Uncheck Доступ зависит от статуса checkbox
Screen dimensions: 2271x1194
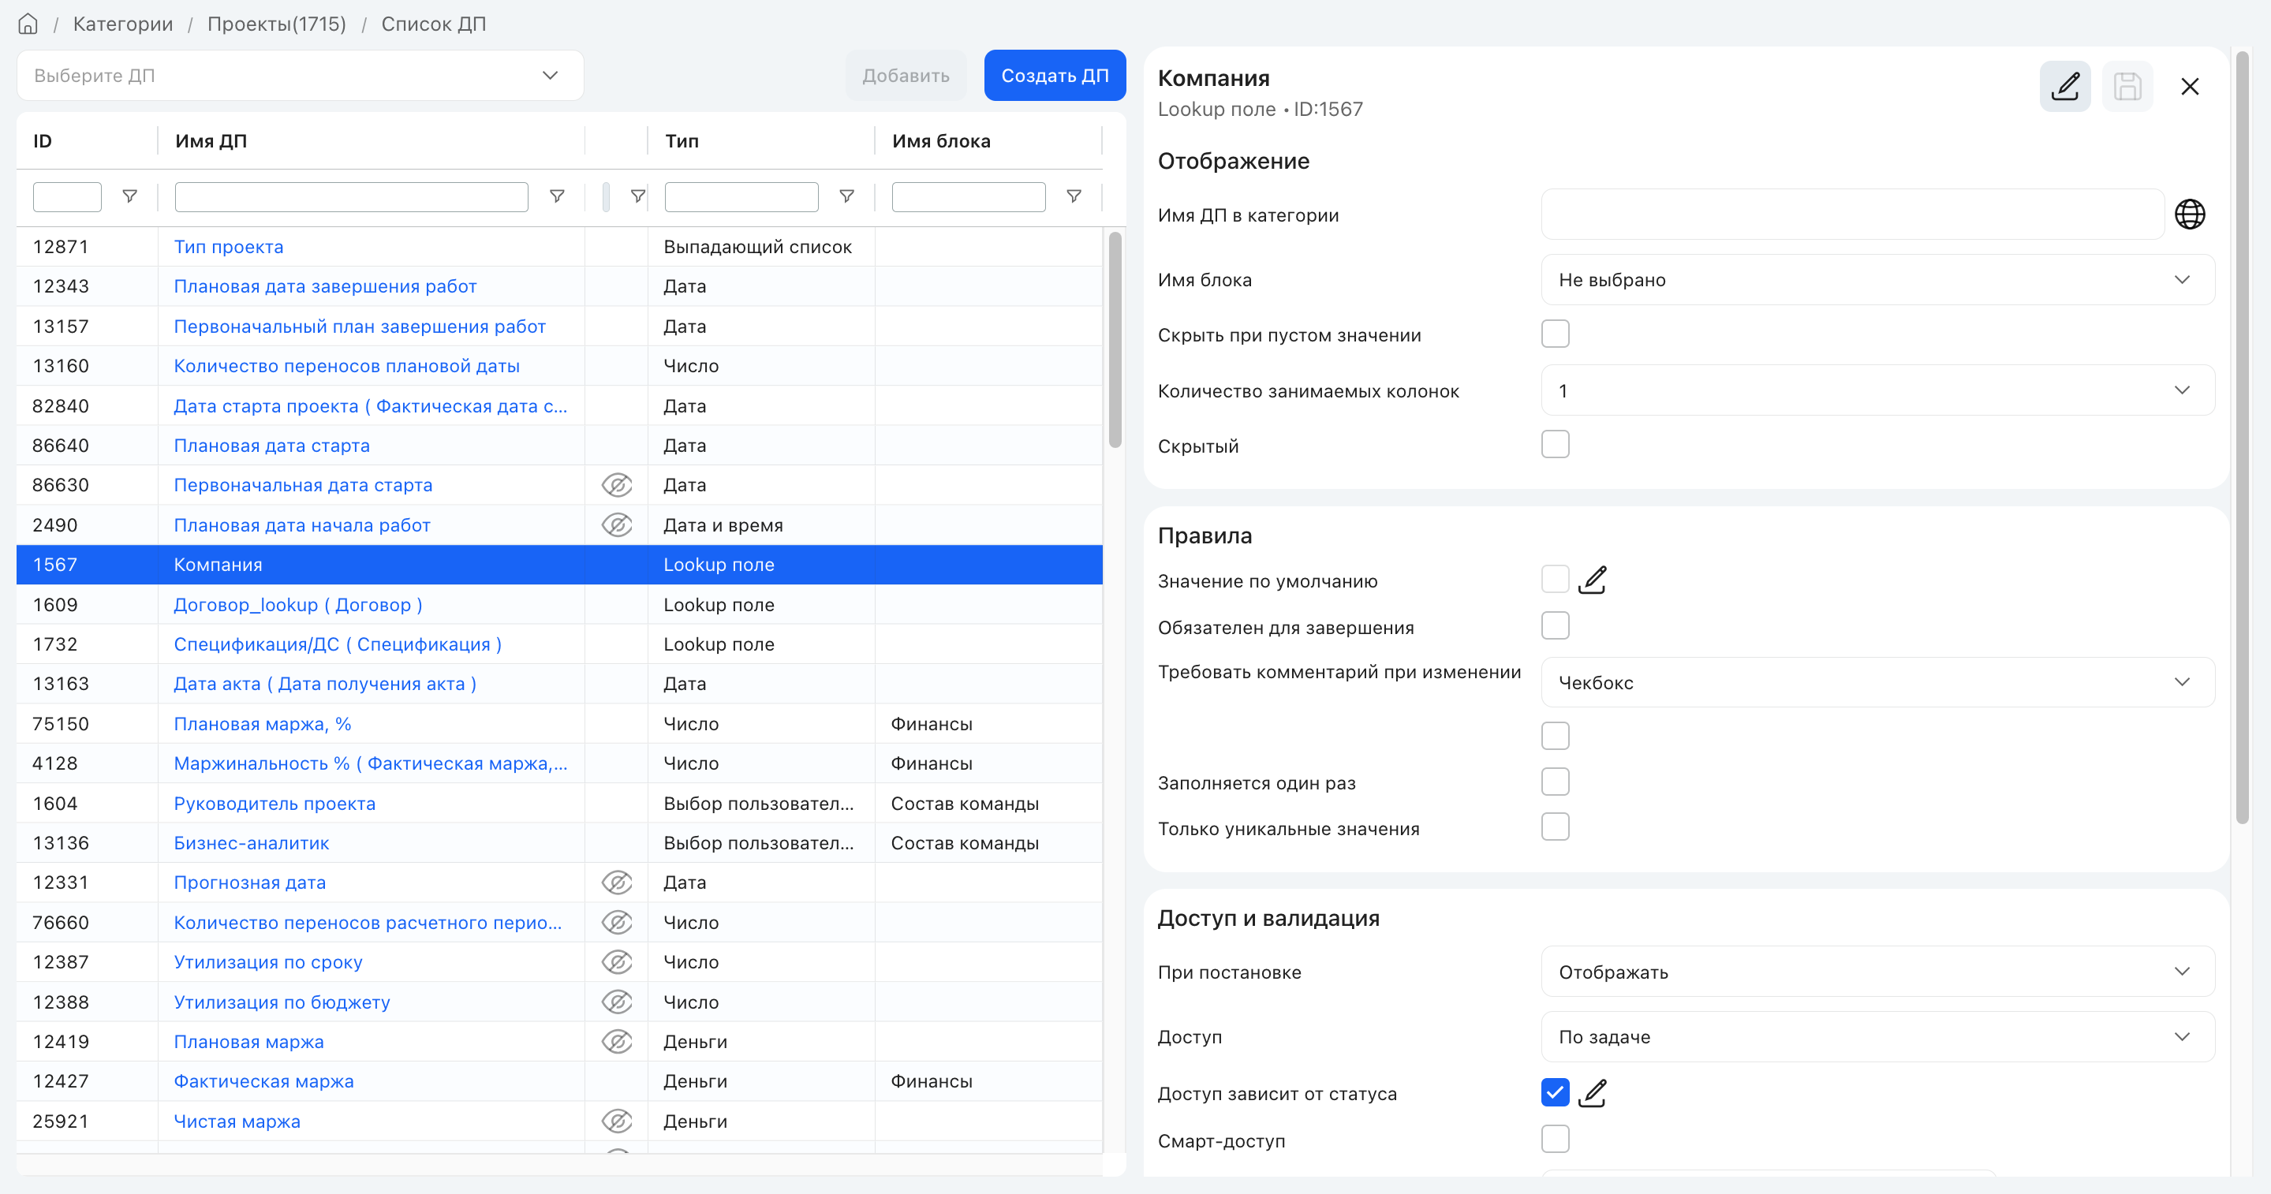click(x=1555, y=1093)
